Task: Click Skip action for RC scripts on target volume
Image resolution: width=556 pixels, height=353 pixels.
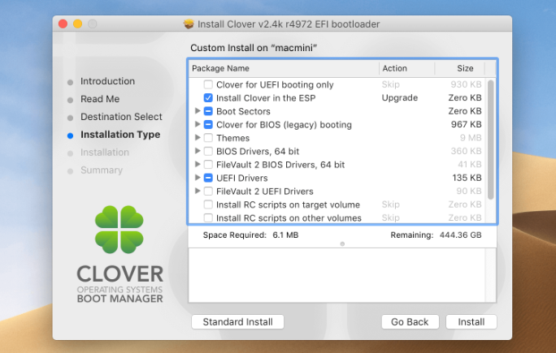Action: (x=390, y=204)
